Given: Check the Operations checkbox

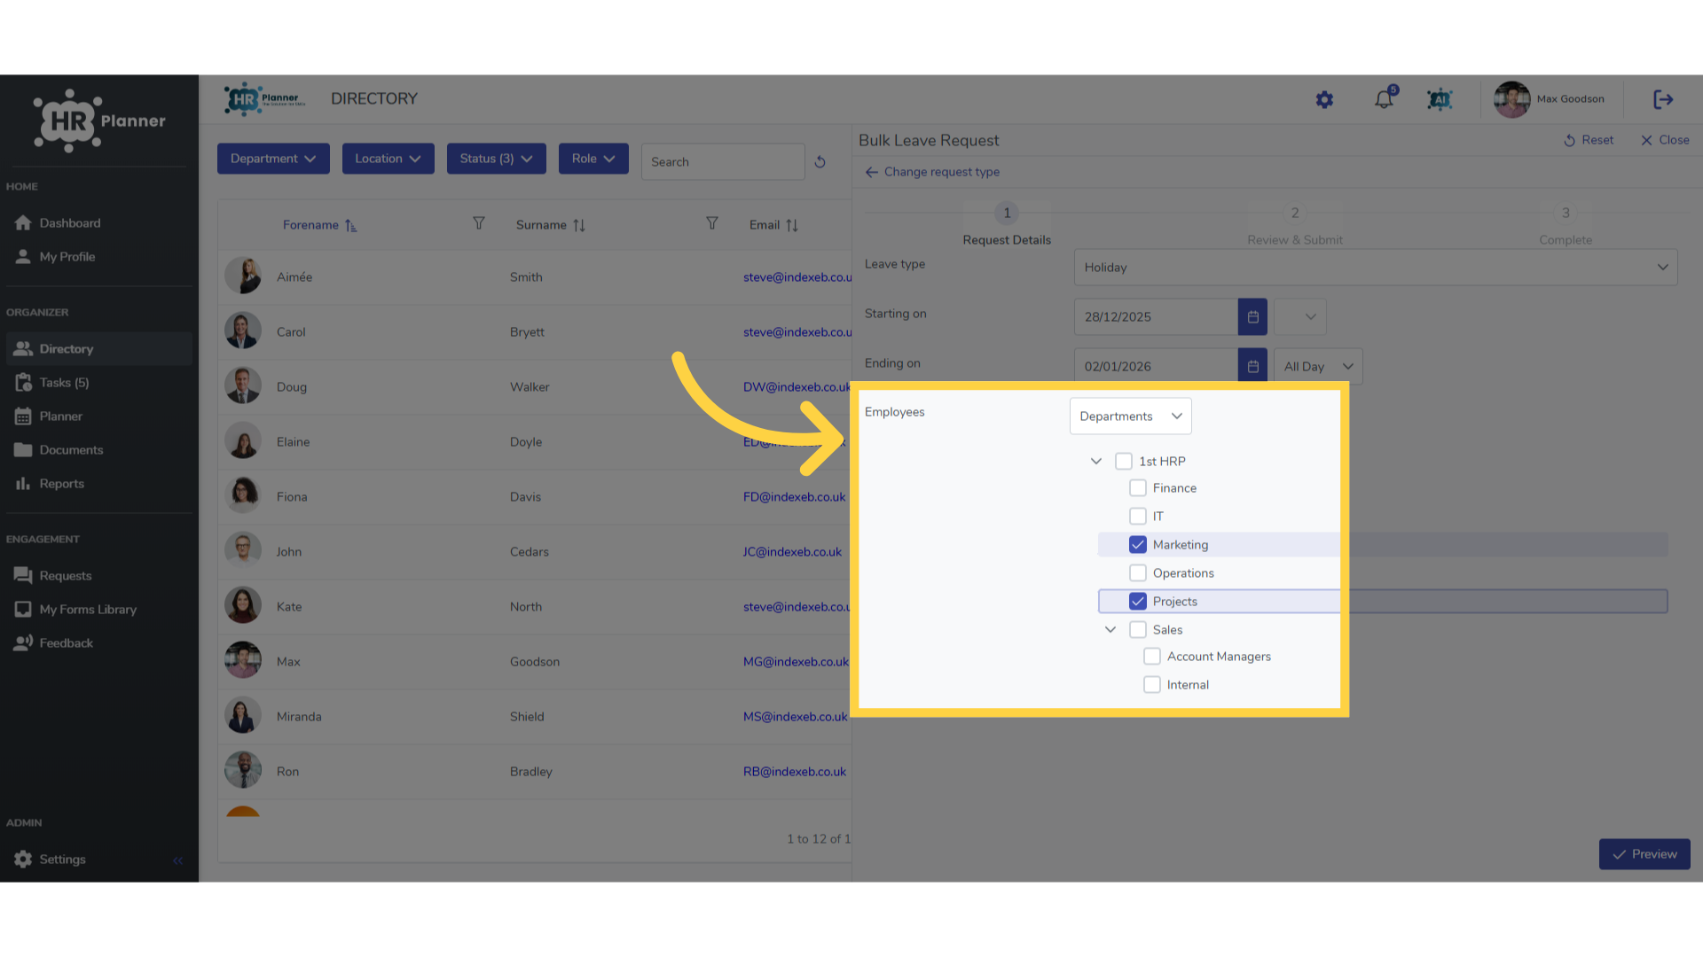Looking at the screenshot, I should click(x=1138, y=572).
